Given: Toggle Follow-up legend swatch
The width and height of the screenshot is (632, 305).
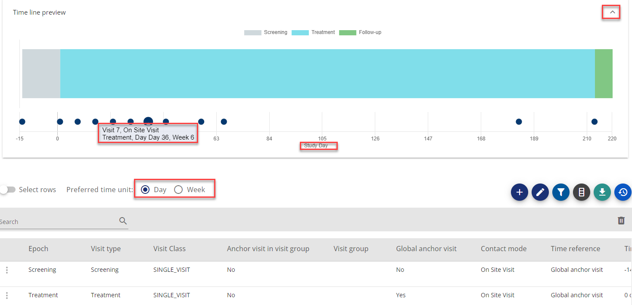Looking at the screenshot, I should 347,32.
